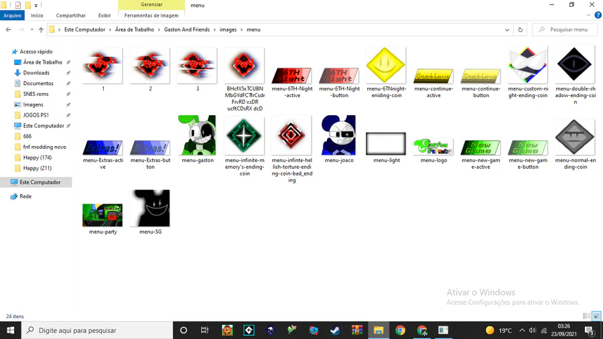Open the Arquivo file menu
The width and height of the screenshot is (603, 339).
(x=12, y=15)
